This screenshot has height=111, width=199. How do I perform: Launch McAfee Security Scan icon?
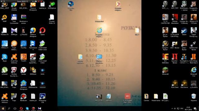coord(14,72)
